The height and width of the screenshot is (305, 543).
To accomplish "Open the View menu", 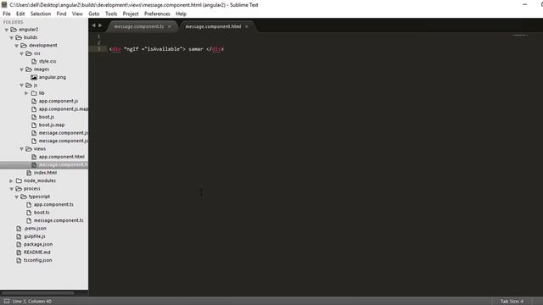I will (x=77, y=14).
